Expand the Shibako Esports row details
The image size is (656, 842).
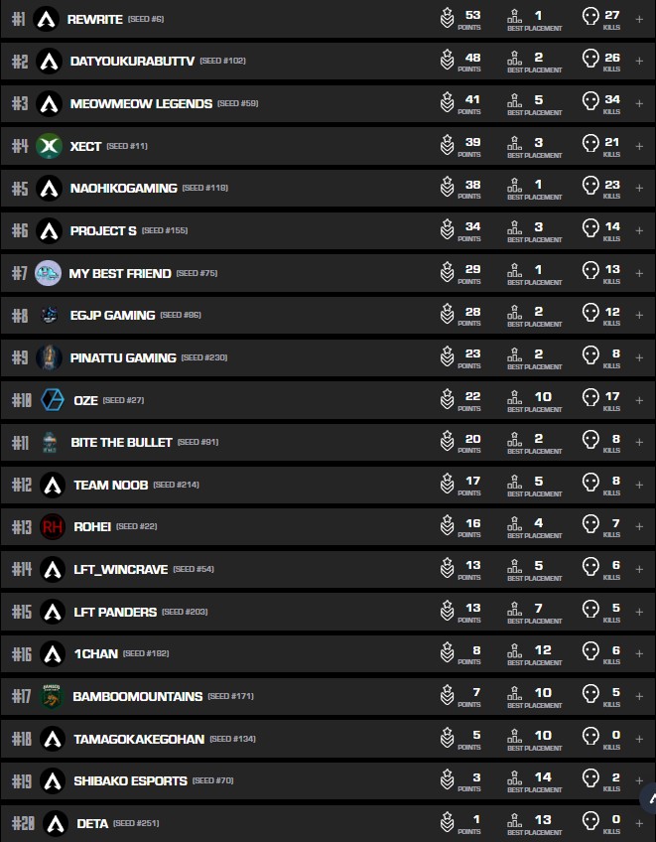point(639,780)
